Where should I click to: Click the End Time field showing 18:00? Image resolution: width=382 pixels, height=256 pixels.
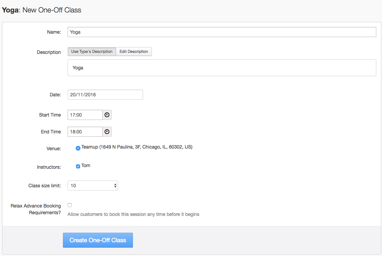tap(85, 132)
